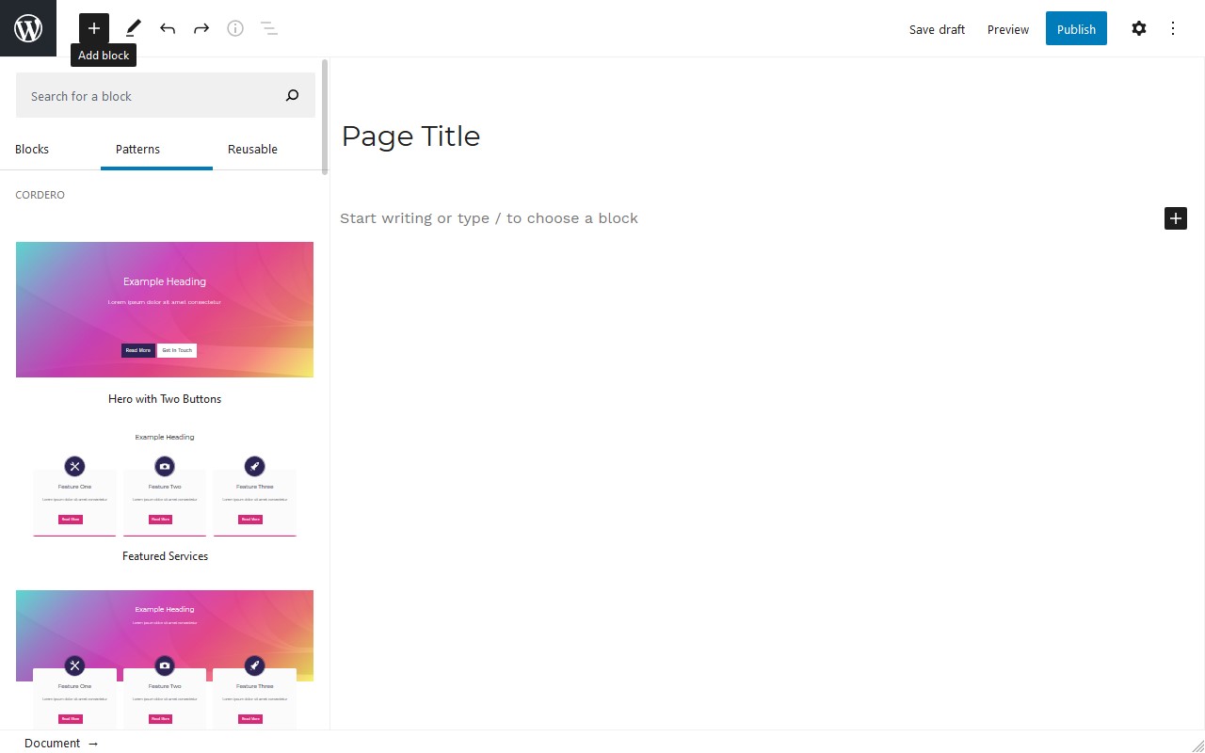Switch to the Blocks tab

[x=32, y=149]
